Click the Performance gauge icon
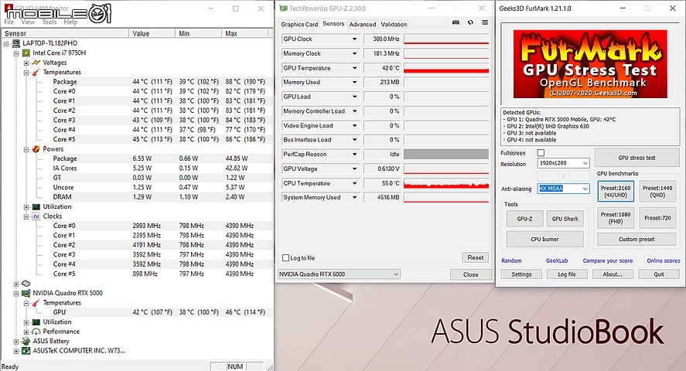 (36, 332)
